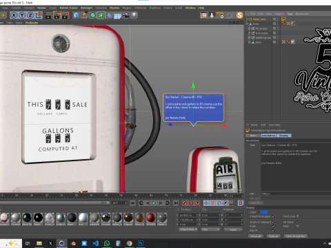Toggle layer checkbox of the top selected object
The height and width of the screenshot is (248, 331).
[274, 19]
